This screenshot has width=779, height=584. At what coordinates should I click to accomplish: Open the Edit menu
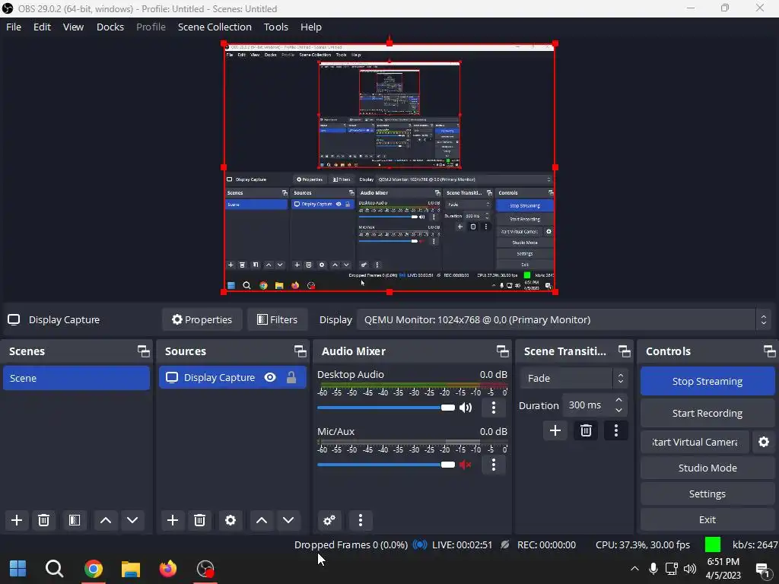tap(43, 27)
